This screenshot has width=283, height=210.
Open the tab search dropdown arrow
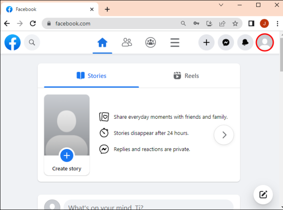221,5
